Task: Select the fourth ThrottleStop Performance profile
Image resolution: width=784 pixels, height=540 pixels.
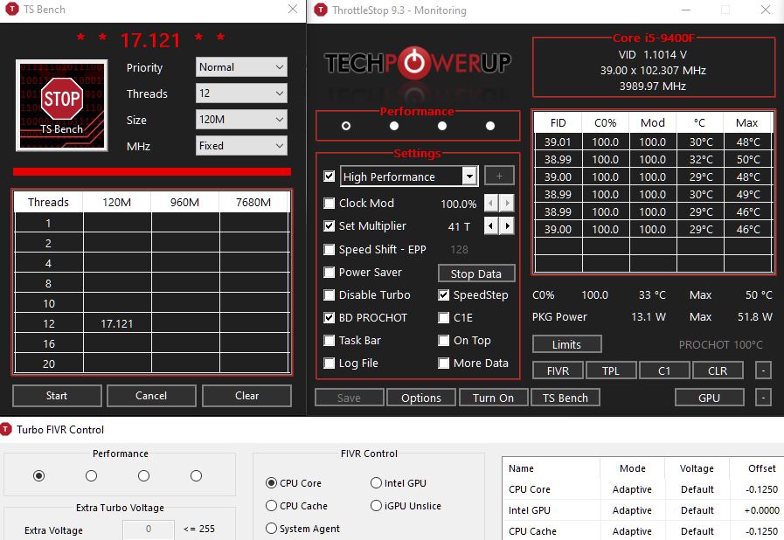Action: (490, 126)
